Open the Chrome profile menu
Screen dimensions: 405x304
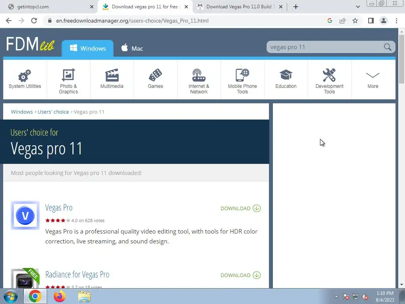click(384, 21)
